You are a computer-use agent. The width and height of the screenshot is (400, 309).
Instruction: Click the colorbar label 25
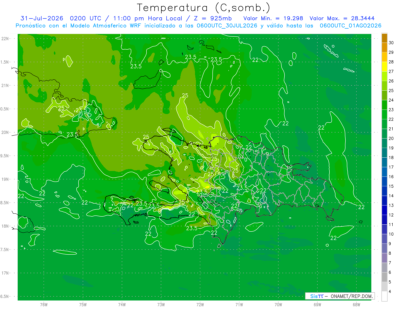tap(391, 91)
